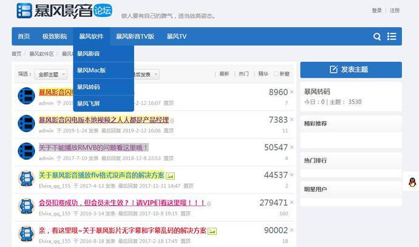Open the 最后发表 sort dropdown
The width and height of the screenshot is (419, 247).
click(146, 75)
